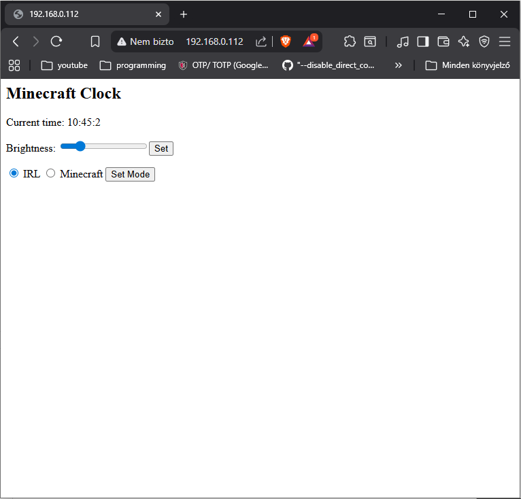Click the brightness Set button
Screen dimensions: 521x499
click(161, 148)
